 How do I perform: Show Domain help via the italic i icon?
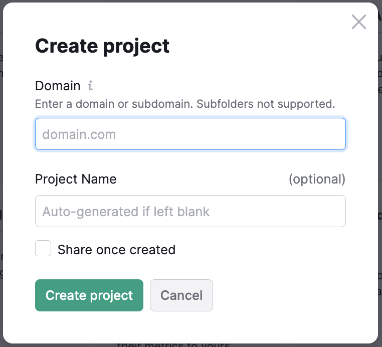pyautogui.click(x=90, y=86)
